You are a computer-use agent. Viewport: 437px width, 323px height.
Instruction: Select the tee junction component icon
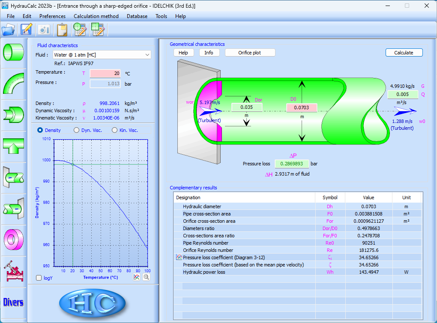pos(13,146)
